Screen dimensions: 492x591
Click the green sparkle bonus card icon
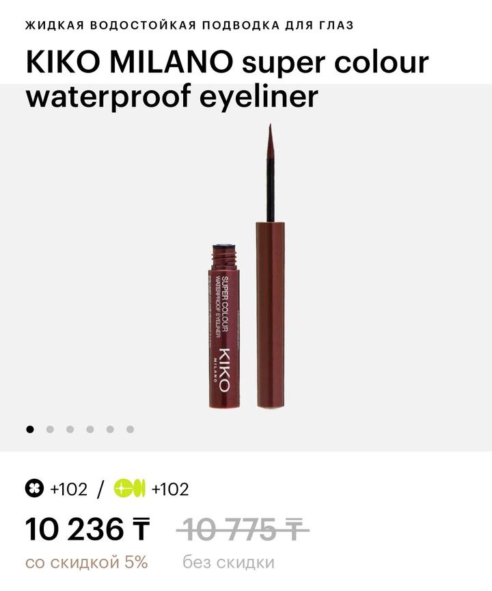(130, 489)
